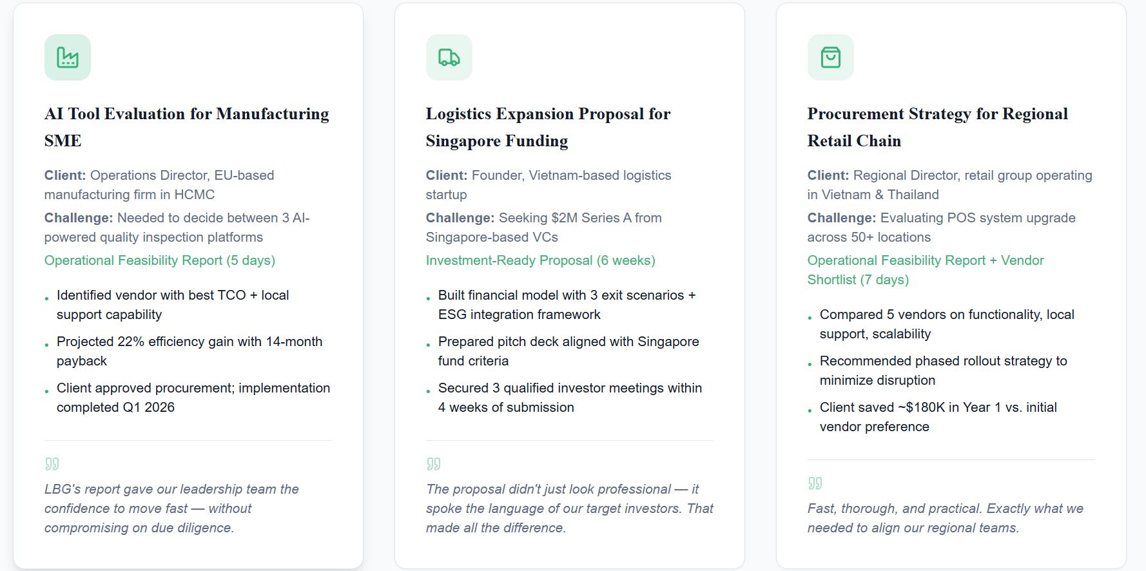Click the delivery truck icon on the logistics card

449,57
